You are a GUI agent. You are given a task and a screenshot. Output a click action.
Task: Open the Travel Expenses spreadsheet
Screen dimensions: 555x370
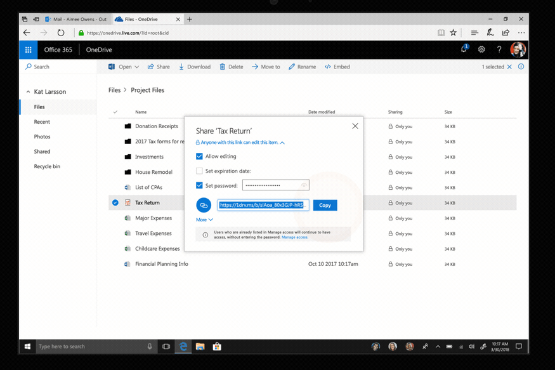pyautogui.click(x=153, y=234)
